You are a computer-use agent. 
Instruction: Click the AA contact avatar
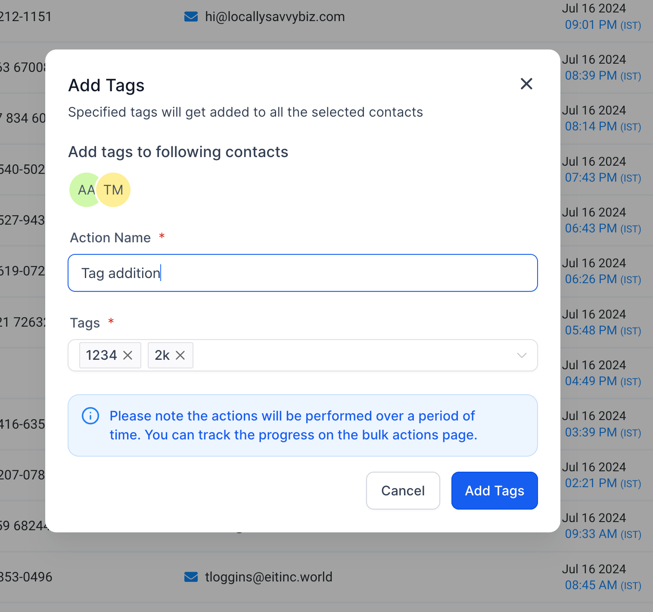[84, 190]
